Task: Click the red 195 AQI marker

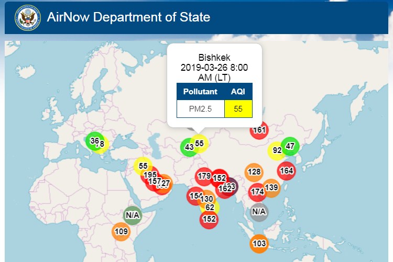Action: coord(149,174)
